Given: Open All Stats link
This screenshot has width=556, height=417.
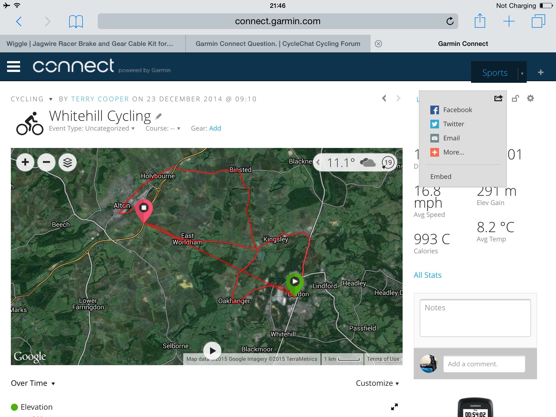Looking at the screenshot, I should (428, 275).
